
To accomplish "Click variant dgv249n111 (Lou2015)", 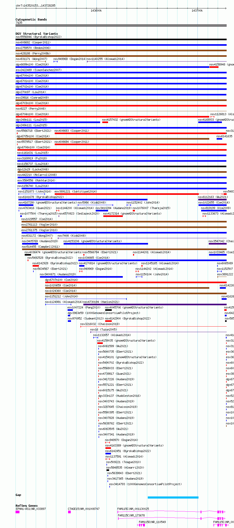I will click(121, 128).
